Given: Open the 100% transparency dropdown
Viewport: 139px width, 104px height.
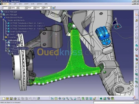Looking at the screenshot, I should point(17,8).
